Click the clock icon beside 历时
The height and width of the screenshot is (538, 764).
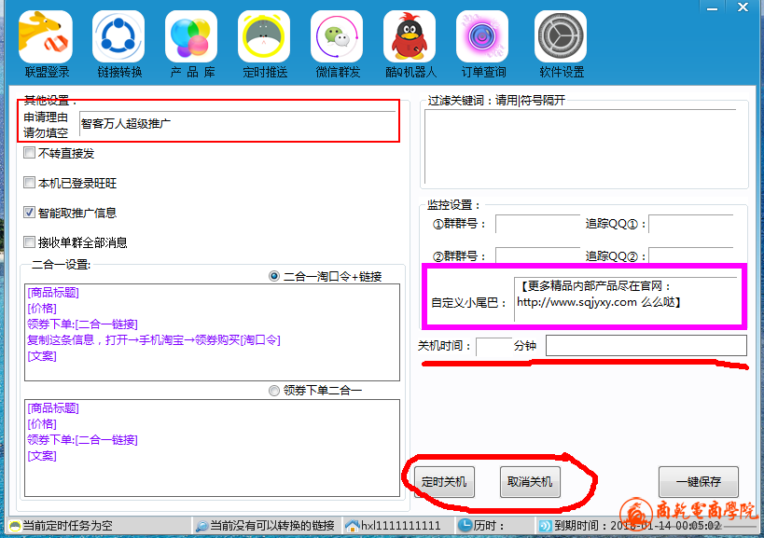(x=465, y=525)
